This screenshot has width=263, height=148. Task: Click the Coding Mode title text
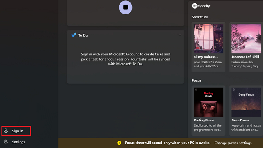(204, 120)
